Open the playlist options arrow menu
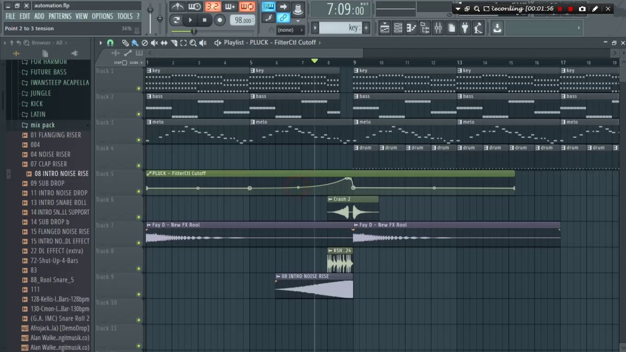This screenshot has height=352, width=626. point(101,43)
